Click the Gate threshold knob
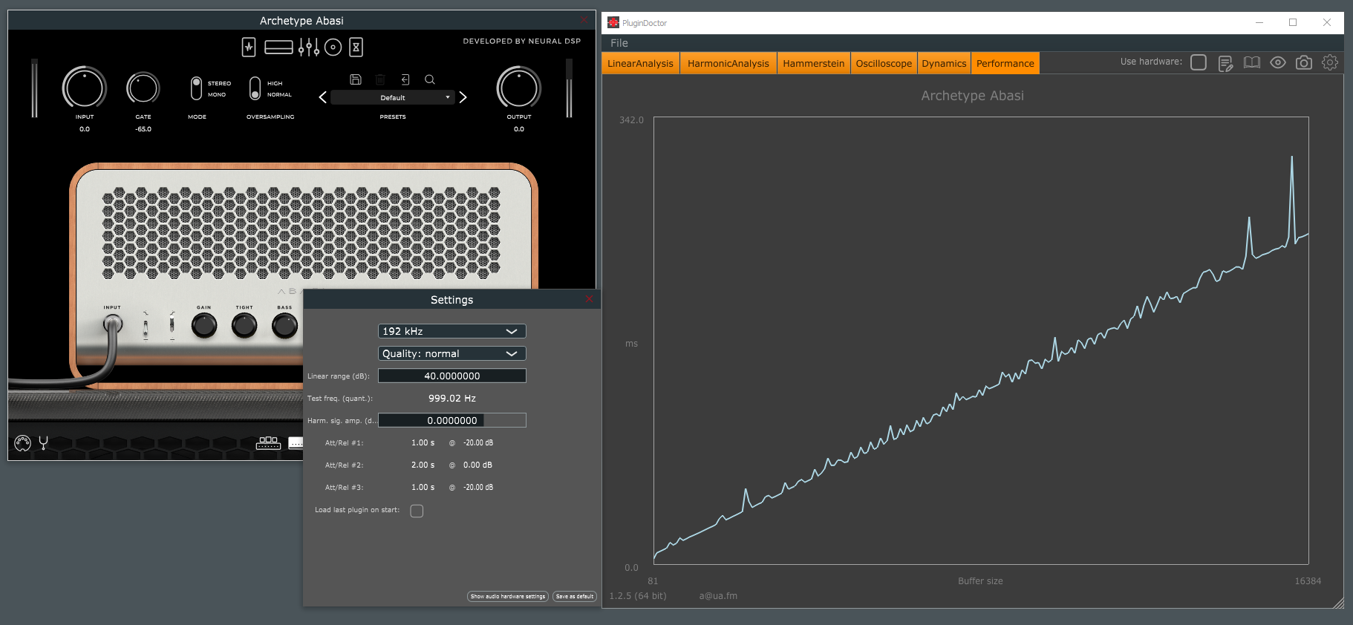Screen dimensions: 1353x625 (x=143, y=88)
